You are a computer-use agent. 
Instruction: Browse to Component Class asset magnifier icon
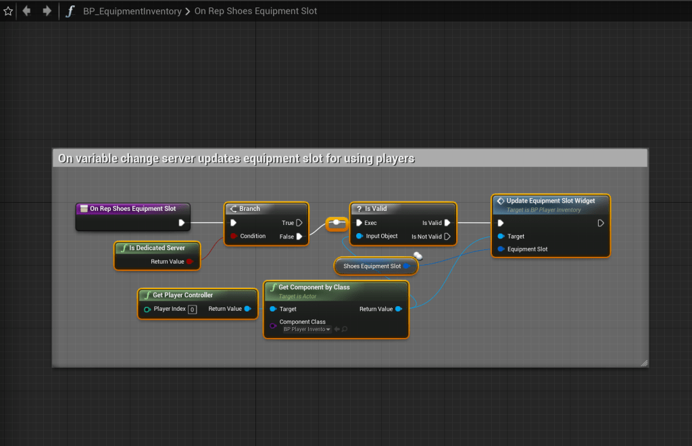(x=345, y=330)
